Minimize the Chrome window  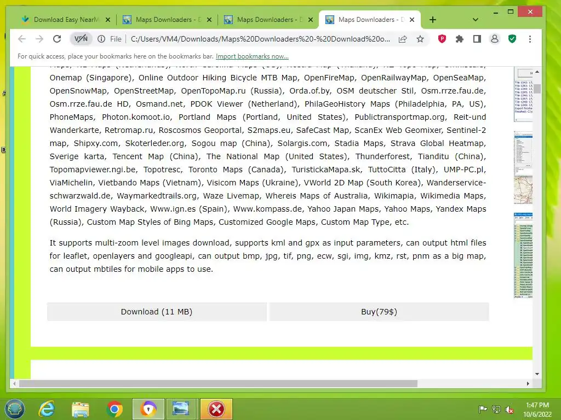pyautogui.click(x=495, y=12)
